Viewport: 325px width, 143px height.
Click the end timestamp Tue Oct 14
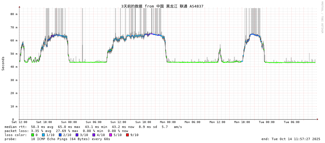[x=291, y=139]
